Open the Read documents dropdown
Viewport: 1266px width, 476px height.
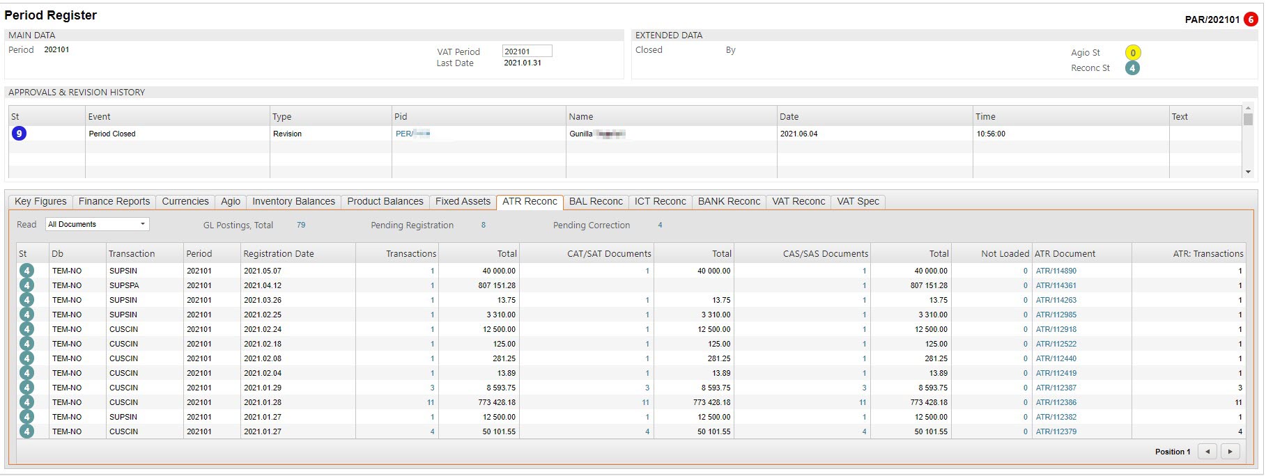[98, 224]
